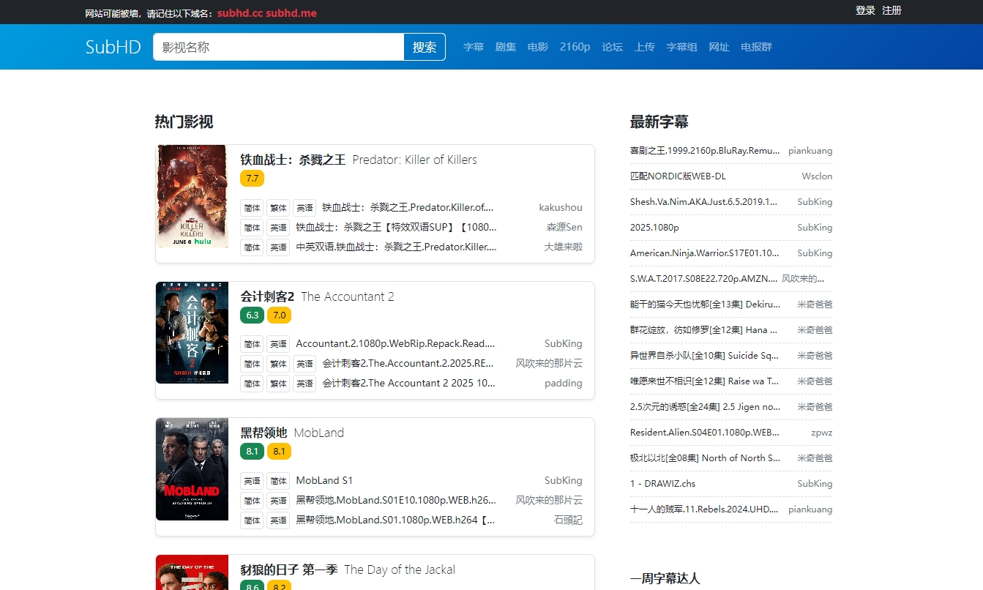Open latest subtitle Shesh.Va.Nim.AKA.Just.6.5.2019
The width and height of the screenshot is (983, 590).
click(703, 201)
